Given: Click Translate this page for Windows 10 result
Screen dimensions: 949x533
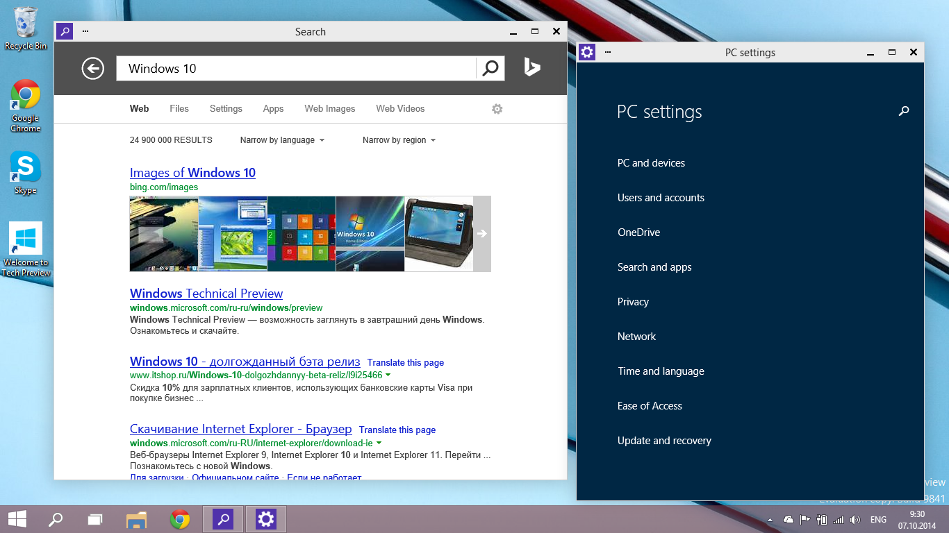Looking at the screenshot, I should pyautogui.click(x=406, y=362).
